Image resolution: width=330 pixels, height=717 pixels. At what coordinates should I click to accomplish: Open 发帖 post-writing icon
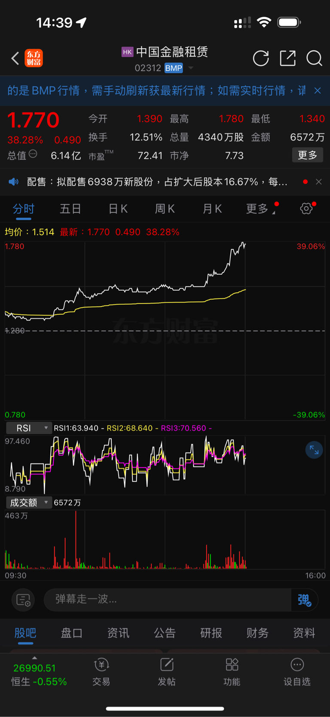tap(167, 672)
